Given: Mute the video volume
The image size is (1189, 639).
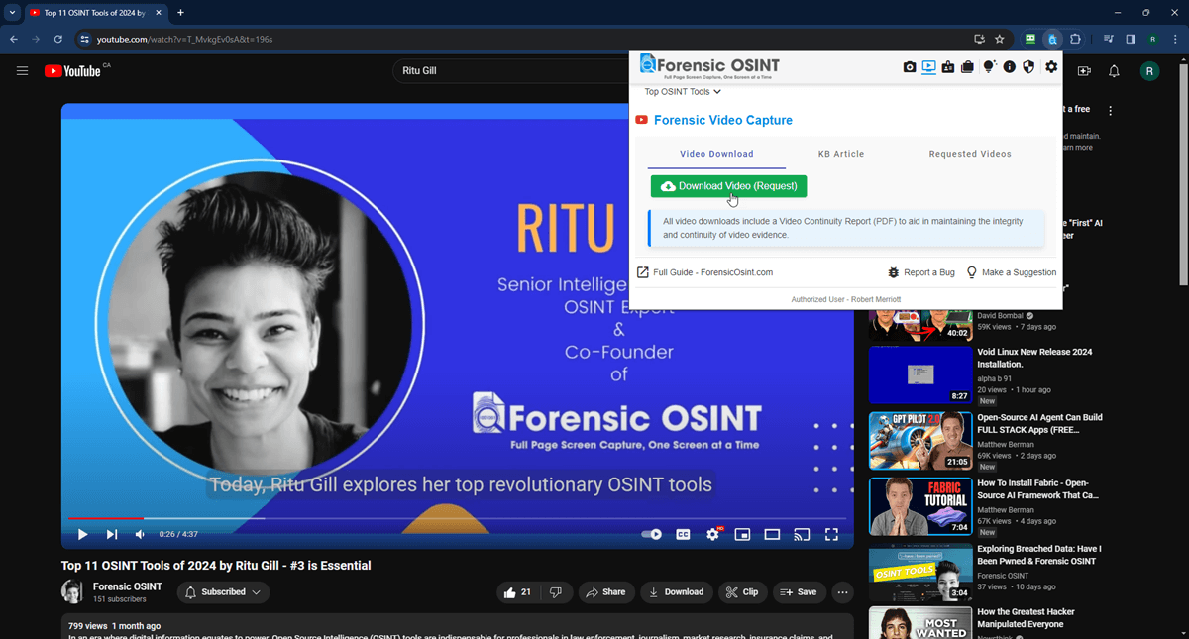Looking at the screenshot, I should 140,534.
